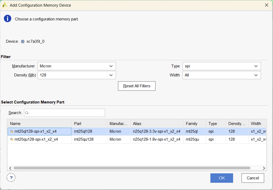Open help with the question mark button
The height and width of the screenshot is (190, 273).
pyautogui.click(x=11, y=178)
